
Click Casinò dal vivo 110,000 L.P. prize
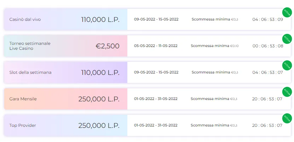(x=100, y=19)
